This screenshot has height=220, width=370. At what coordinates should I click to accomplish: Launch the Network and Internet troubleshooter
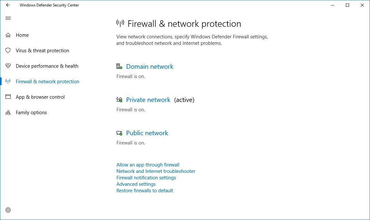click(156, 171)
